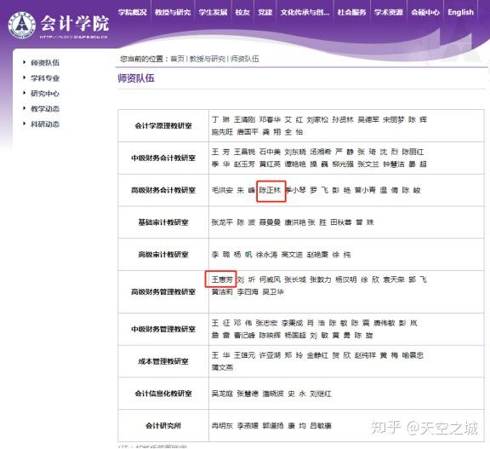The height and width of the screenshot is (449, 490).
Task: Open 研究中心 in the left sidebar
Action: click(x=45, y=93)
